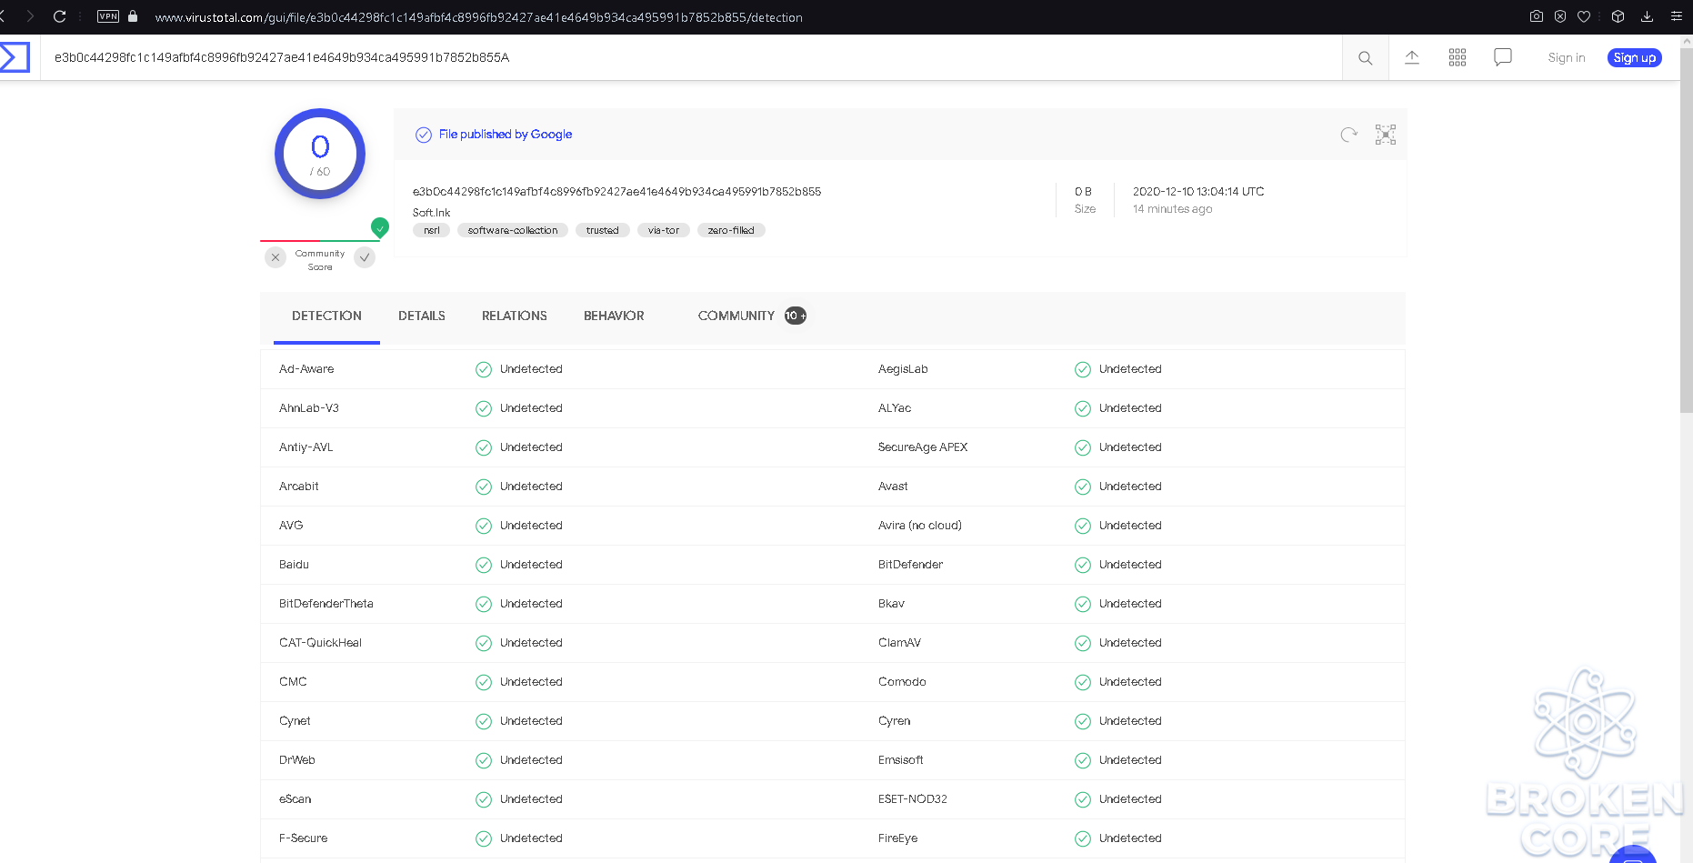
Task: Click the browser snapshot camera icon
Action: (x=1537, y=16)
